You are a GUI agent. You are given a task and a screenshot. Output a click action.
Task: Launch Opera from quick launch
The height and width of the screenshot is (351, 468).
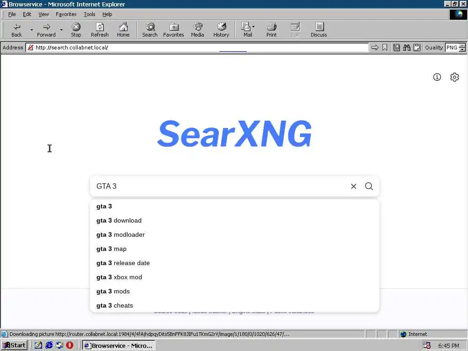click(69, 346)
